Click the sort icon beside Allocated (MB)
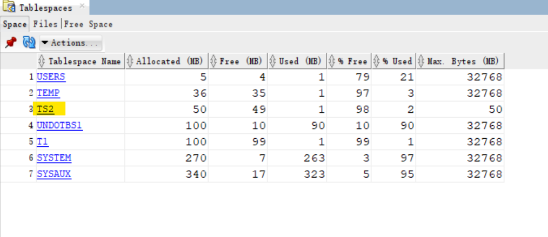Screen dimensions: 548x237 130,62
